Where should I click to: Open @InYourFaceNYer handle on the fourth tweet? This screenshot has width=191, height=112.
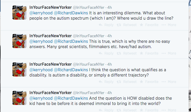88,93
